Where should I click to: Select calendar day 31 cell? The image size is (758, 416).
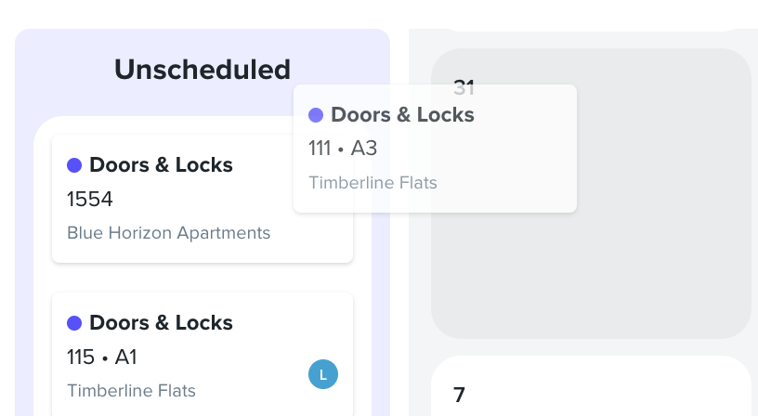point(591,193)
